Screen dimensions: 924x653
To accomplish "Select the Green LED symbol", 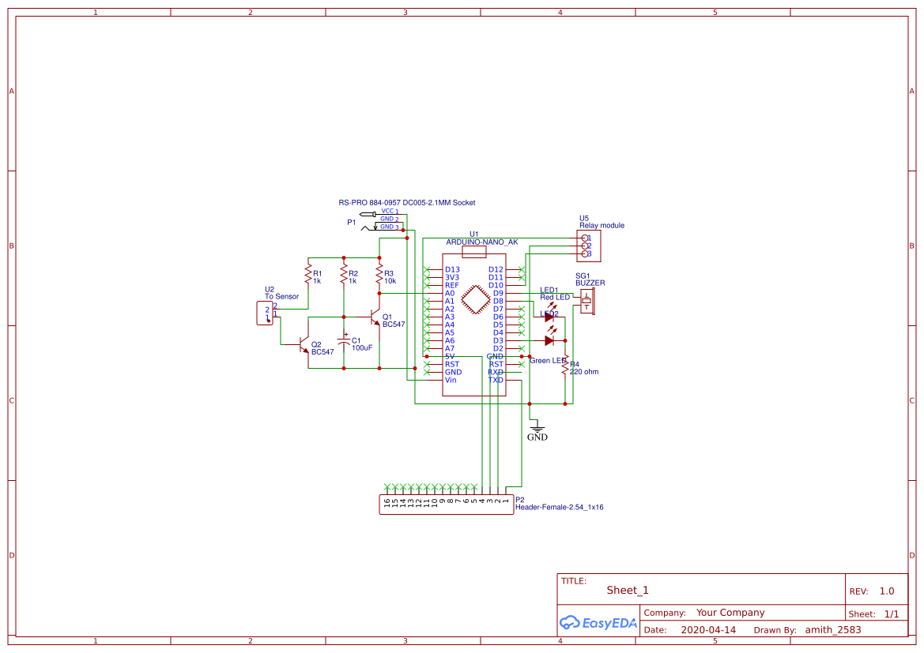I will 549,340.
